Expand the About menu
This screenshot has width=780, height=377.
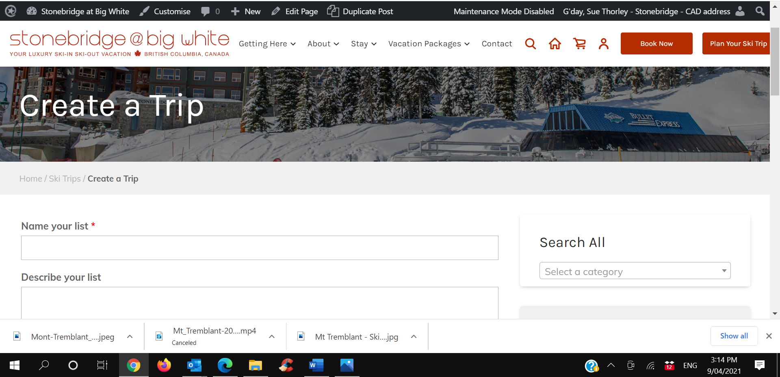coord(323,43)
